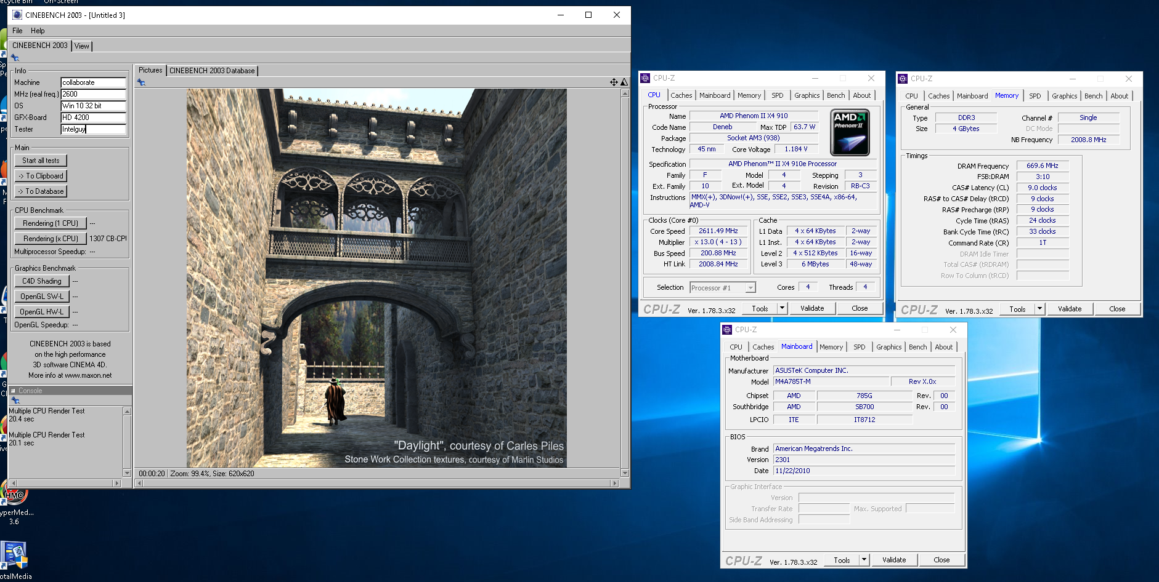This screenshot has height=582, width=1159.
Task: Click the Tools button in the Mainboard window
Action: pos(842,560)
